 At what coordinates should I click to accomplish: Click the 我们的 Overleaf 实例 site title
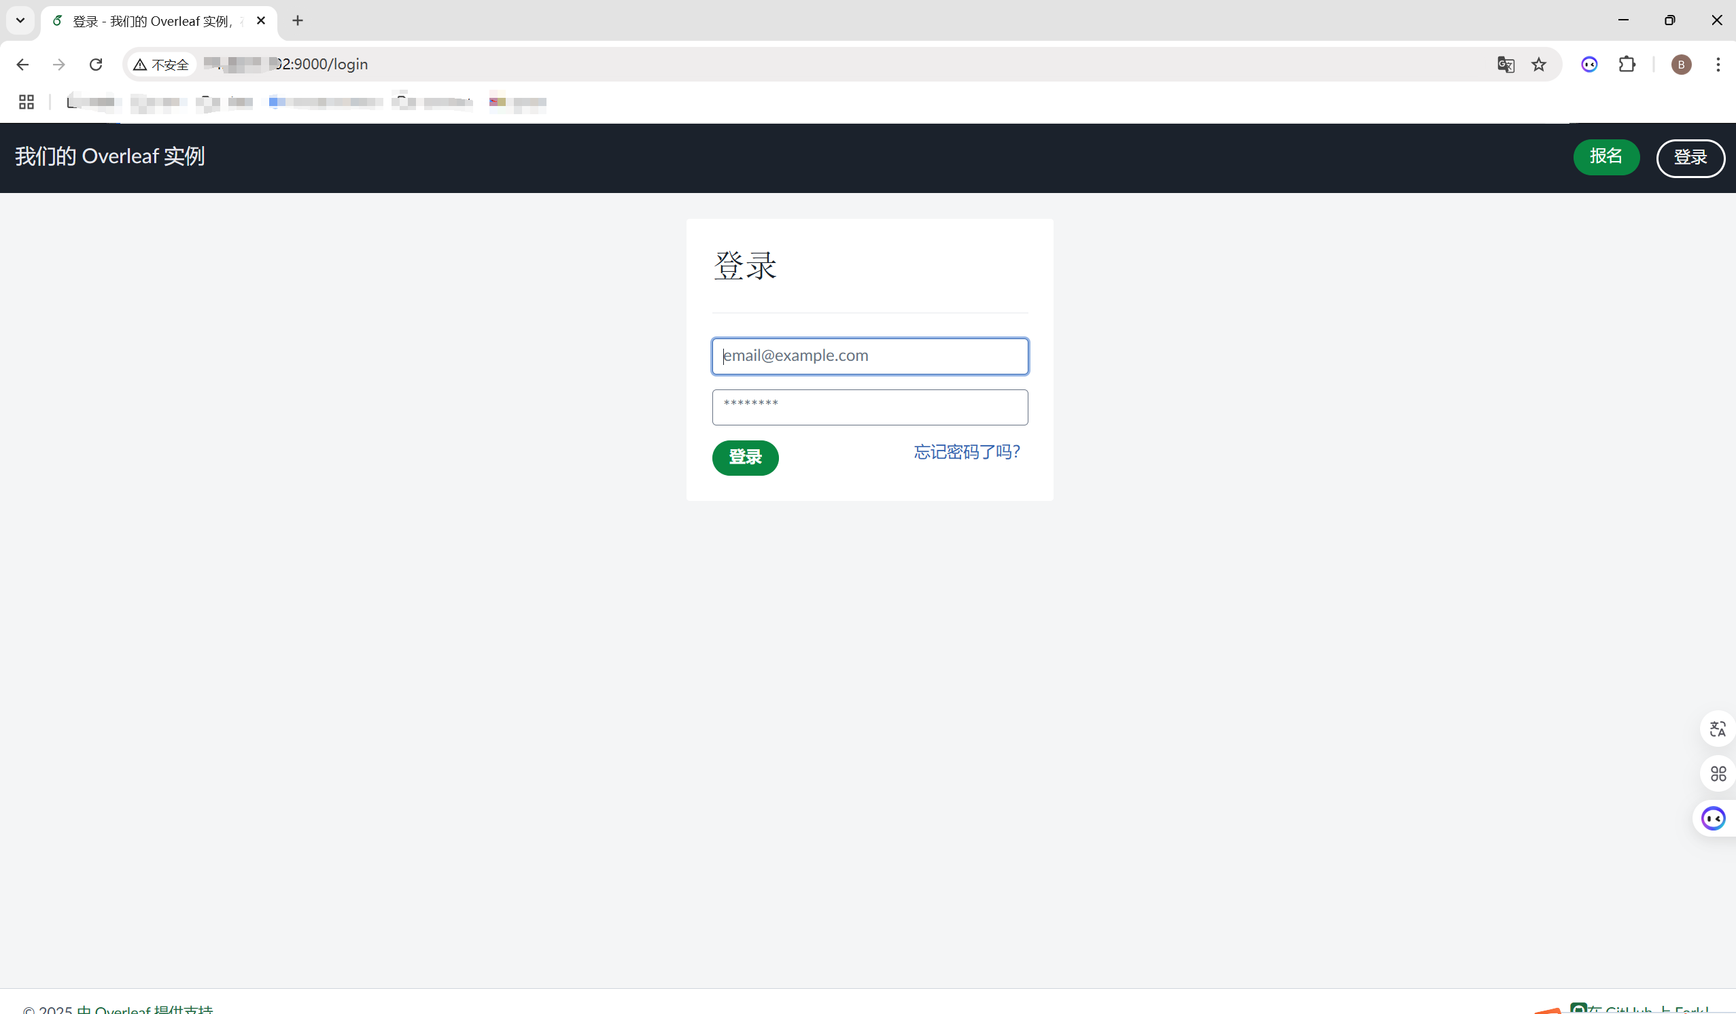coord(109,156)
